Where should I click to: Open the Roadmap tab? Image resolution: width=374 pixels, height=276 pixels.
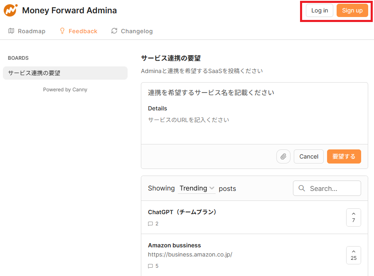click(x=27, y=31)
